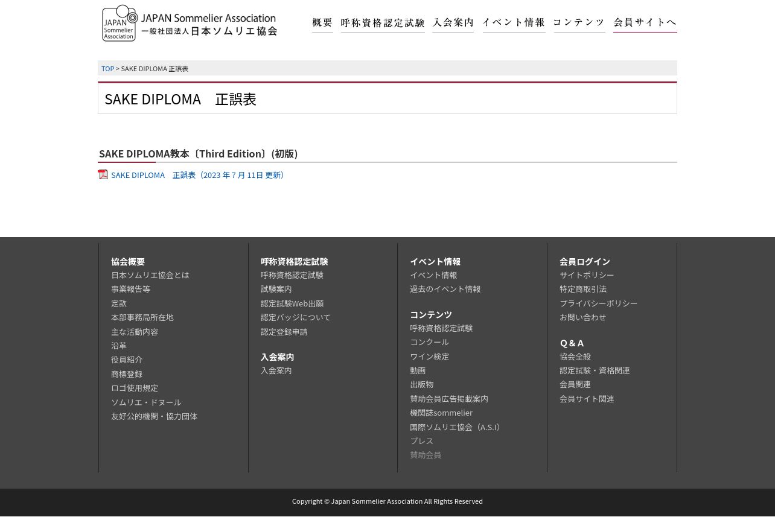The height and width of the screenshot is (517, 775).
Task: Open the 動画 footer link
Action: tap(418, 370)
